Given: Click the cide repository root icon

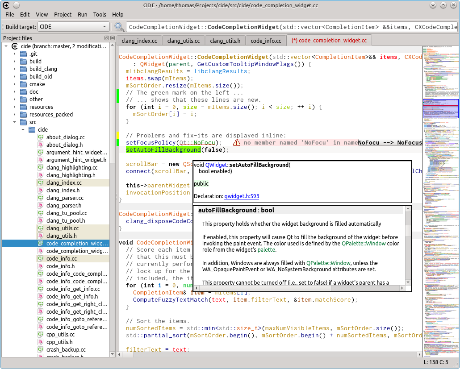Looking at the screenshot, I should point(15,46).
